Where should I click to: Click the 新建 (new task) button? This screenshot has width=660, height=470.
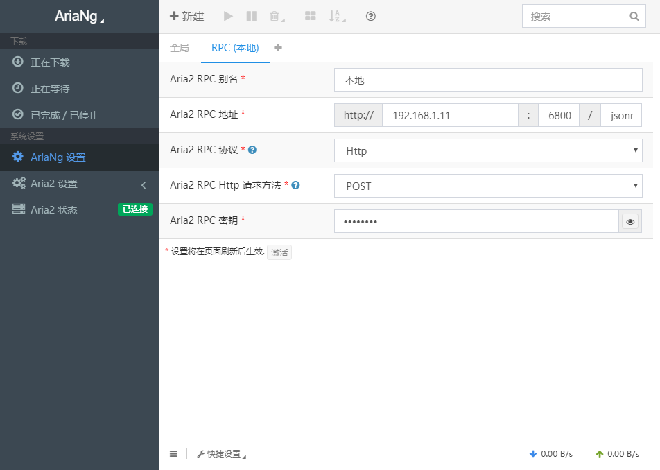pyautogui.click(x=187, y=17)
